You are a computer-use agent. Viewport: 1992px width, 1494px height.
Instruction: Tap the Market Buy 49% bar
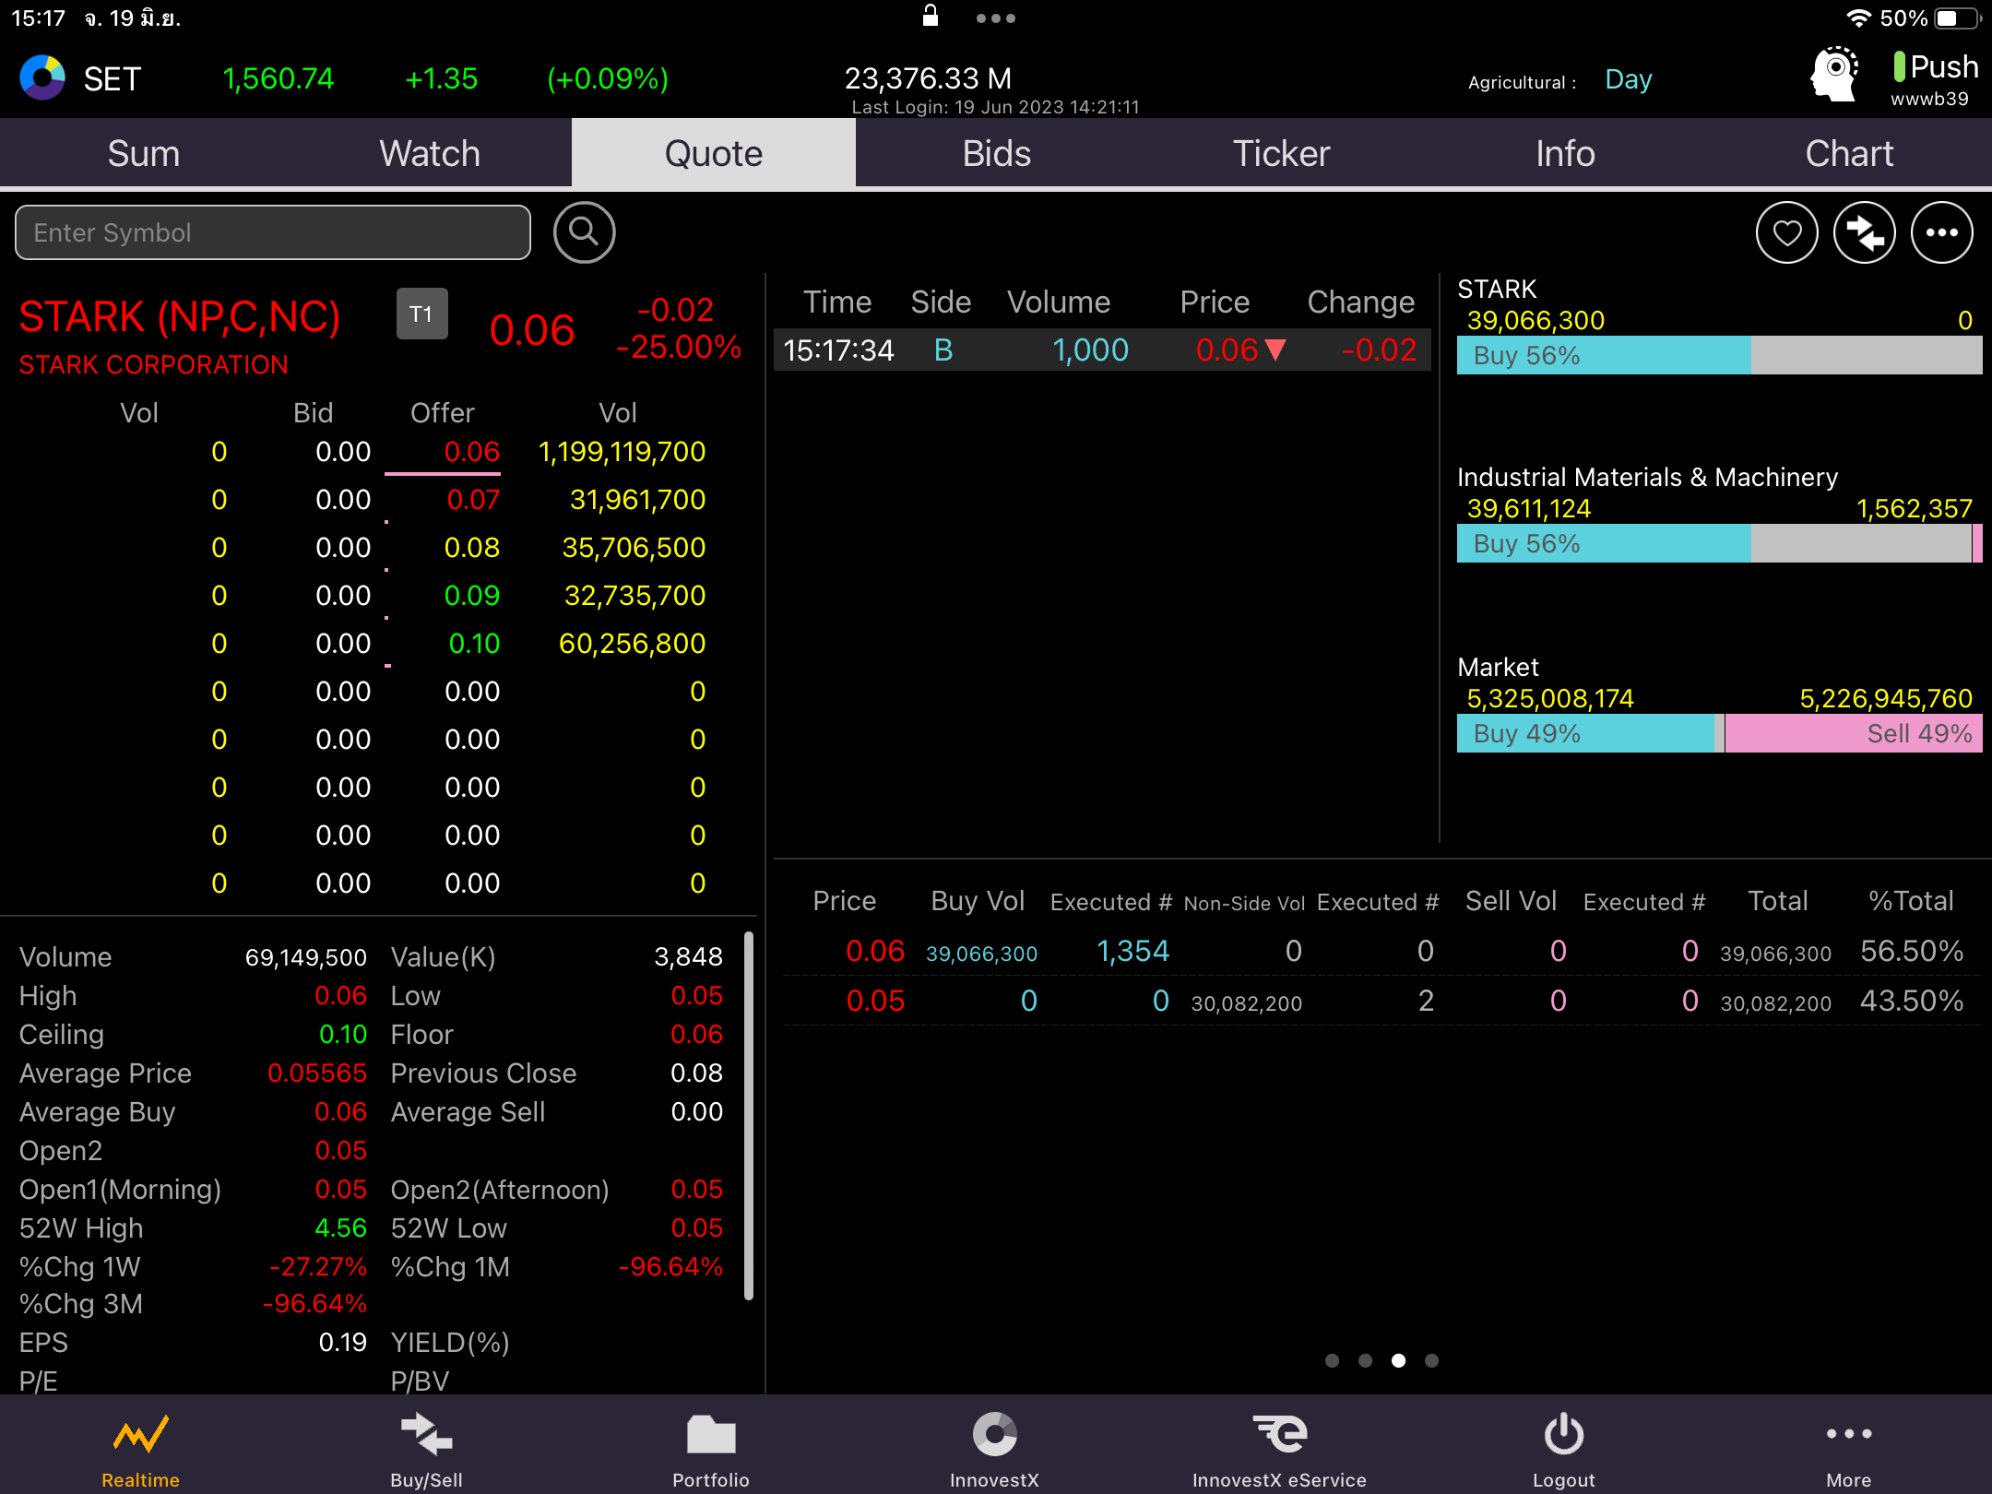(1585, 734)
